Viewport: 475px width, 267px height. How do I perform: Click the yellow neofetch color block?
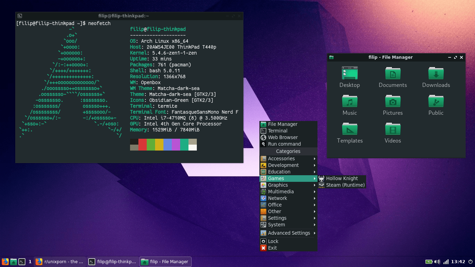159,145
